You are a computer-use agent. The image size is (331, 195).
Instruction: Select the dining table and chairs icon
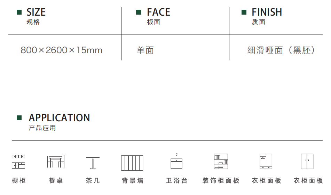[56, 162]
